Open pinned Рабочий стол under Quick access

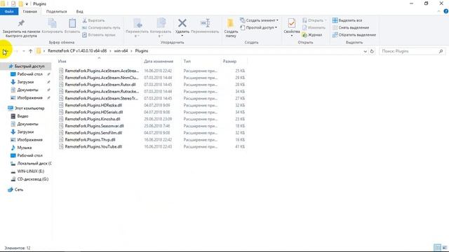coord(29,74)
